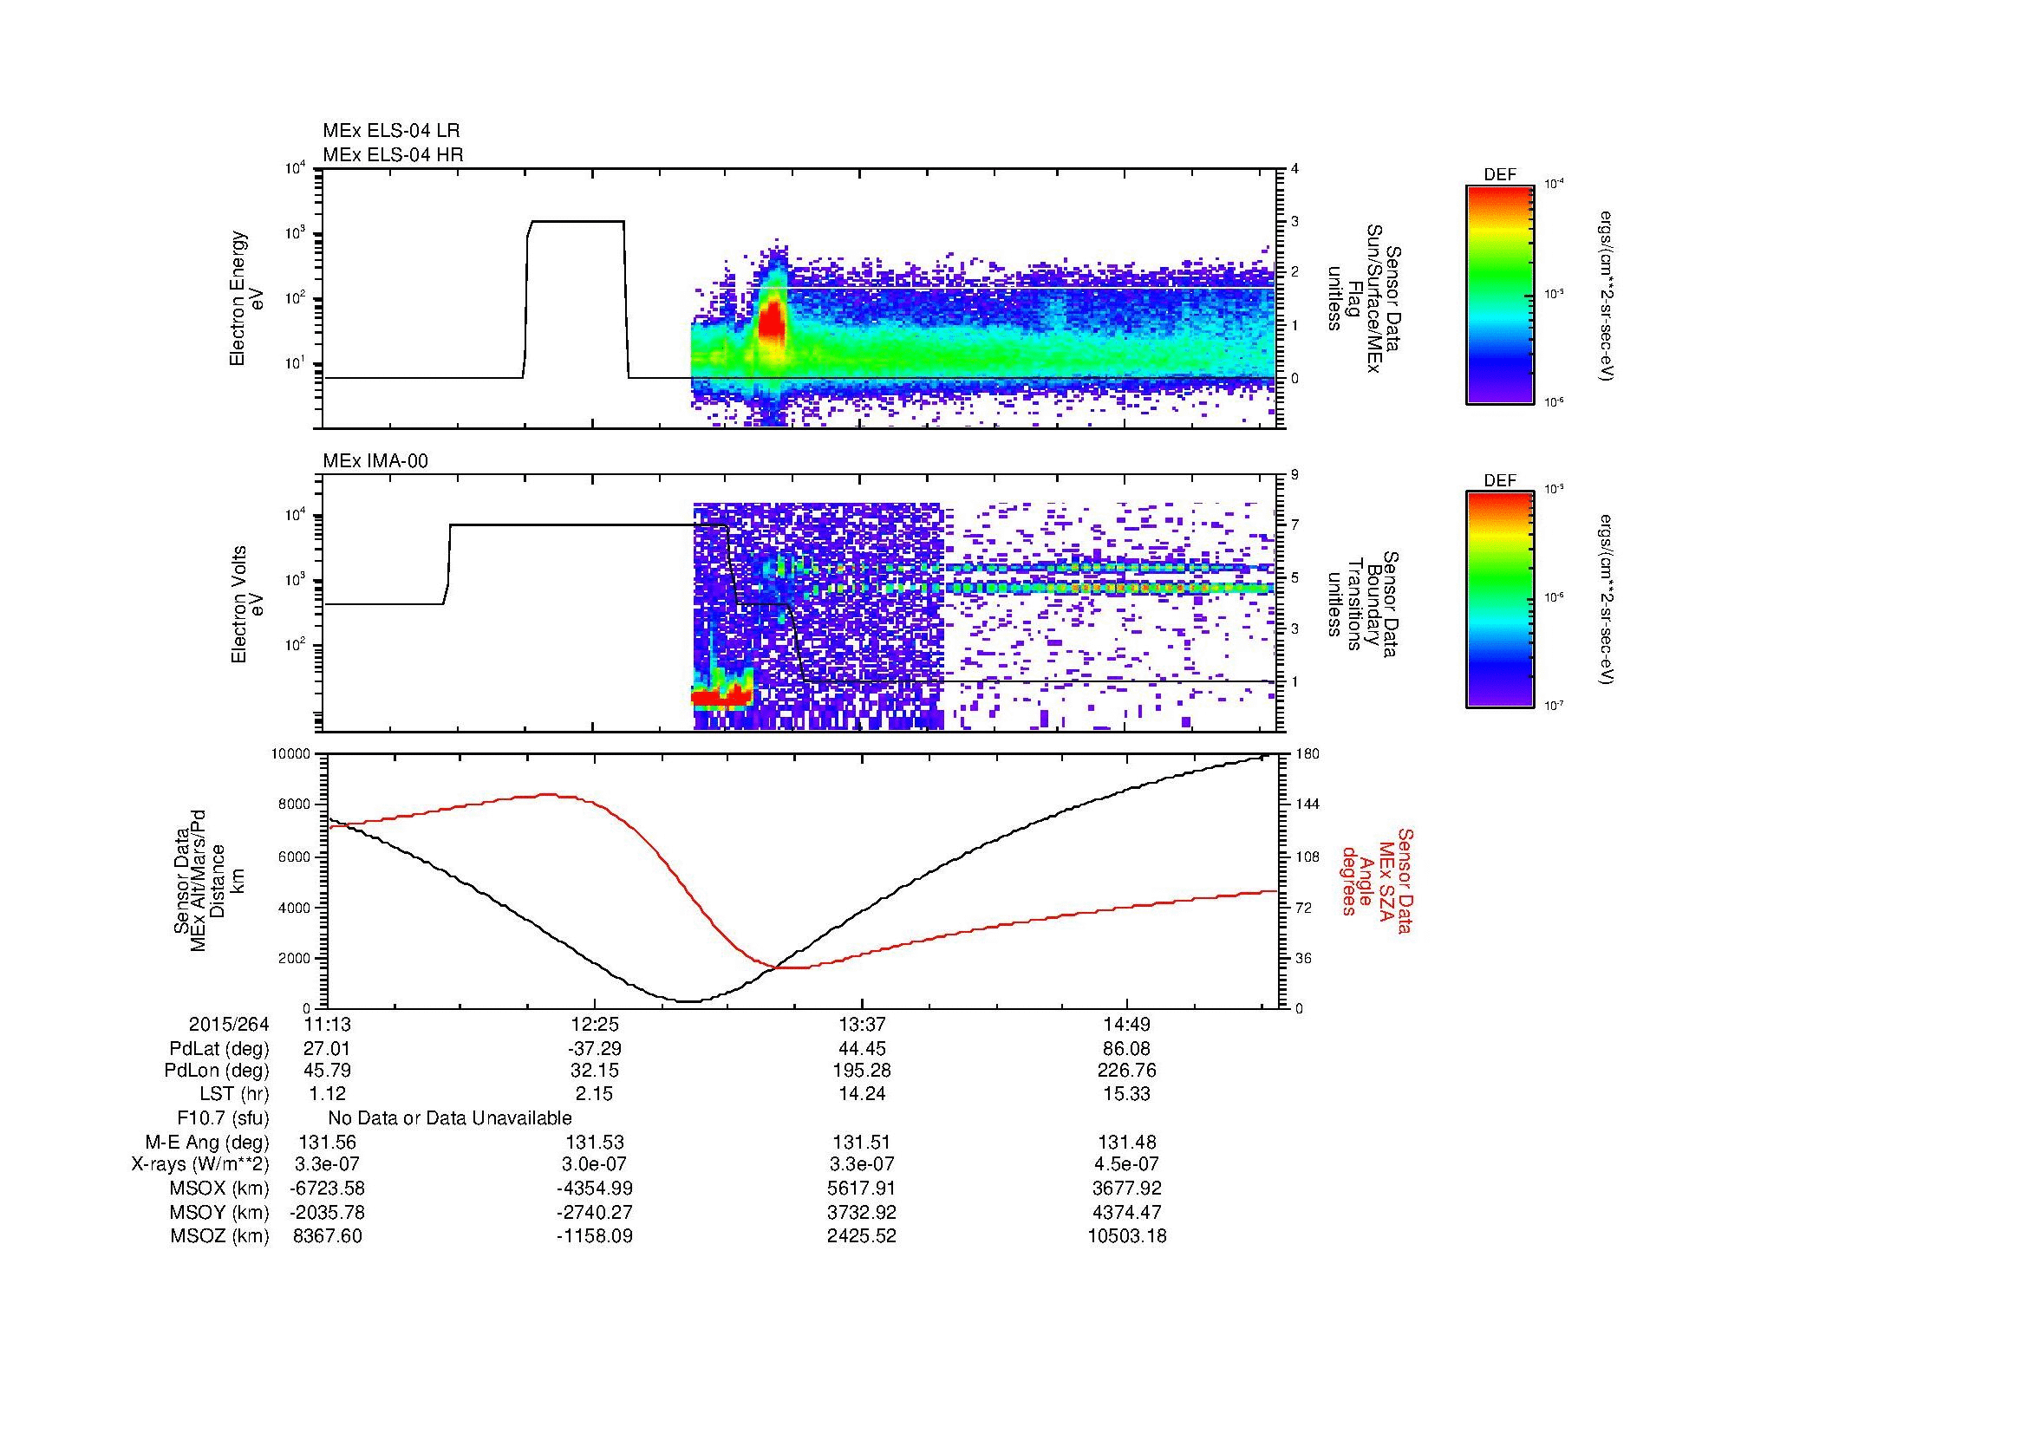Click the 'M-E Ang (deg)' row label

point(207,1143)
